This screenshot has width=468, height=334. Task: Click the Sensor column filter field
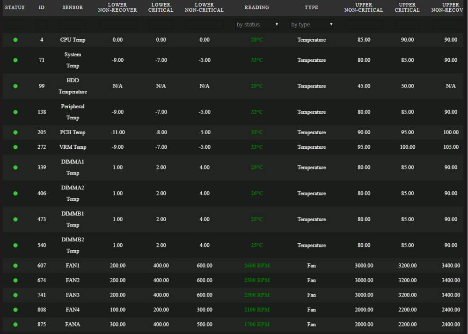pyautogui.click(x=73, y=24)
